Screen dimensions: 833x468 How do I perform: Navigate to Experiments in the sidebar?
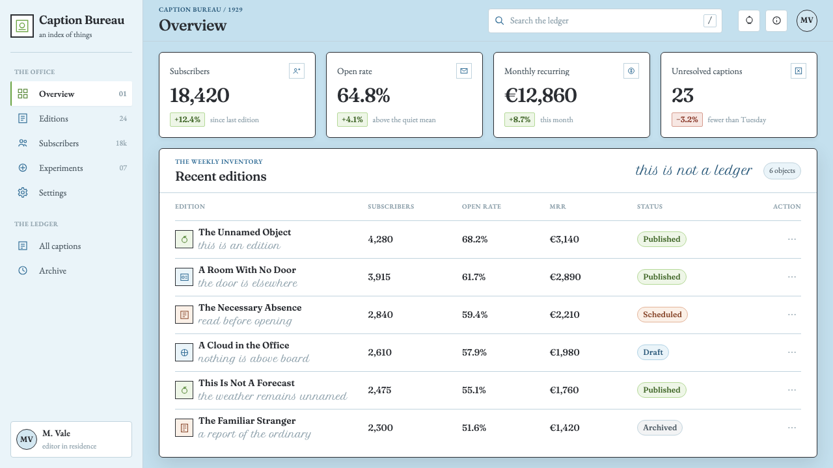(72, 168)
